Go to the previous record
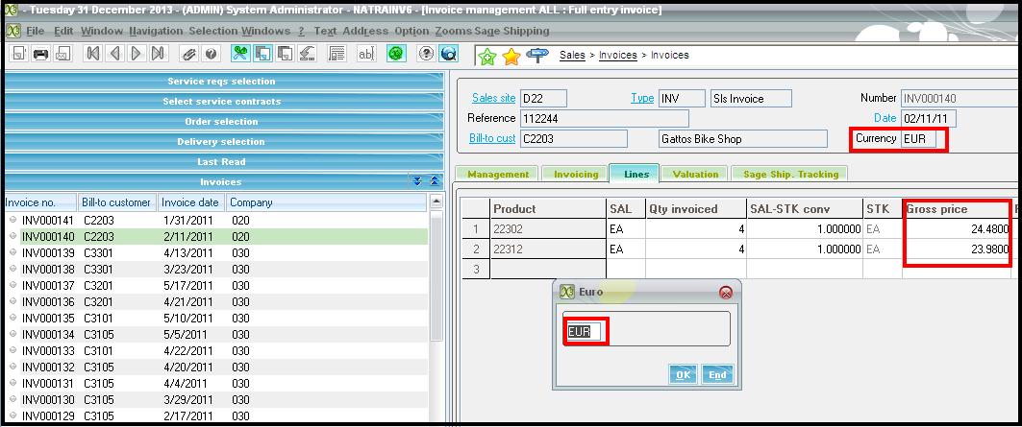The height and width of the screenshot is (427, 1022). pyautogui.click(x=114, y=54)
